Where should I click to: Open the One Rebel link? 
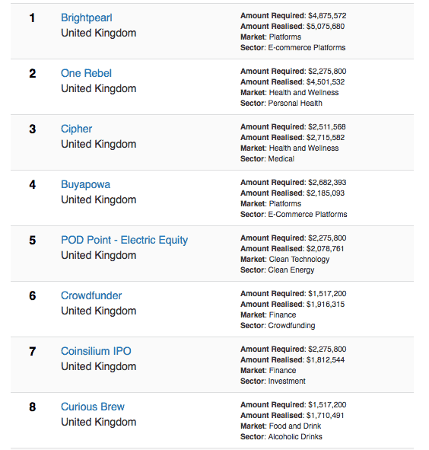(x=86, y=73)
